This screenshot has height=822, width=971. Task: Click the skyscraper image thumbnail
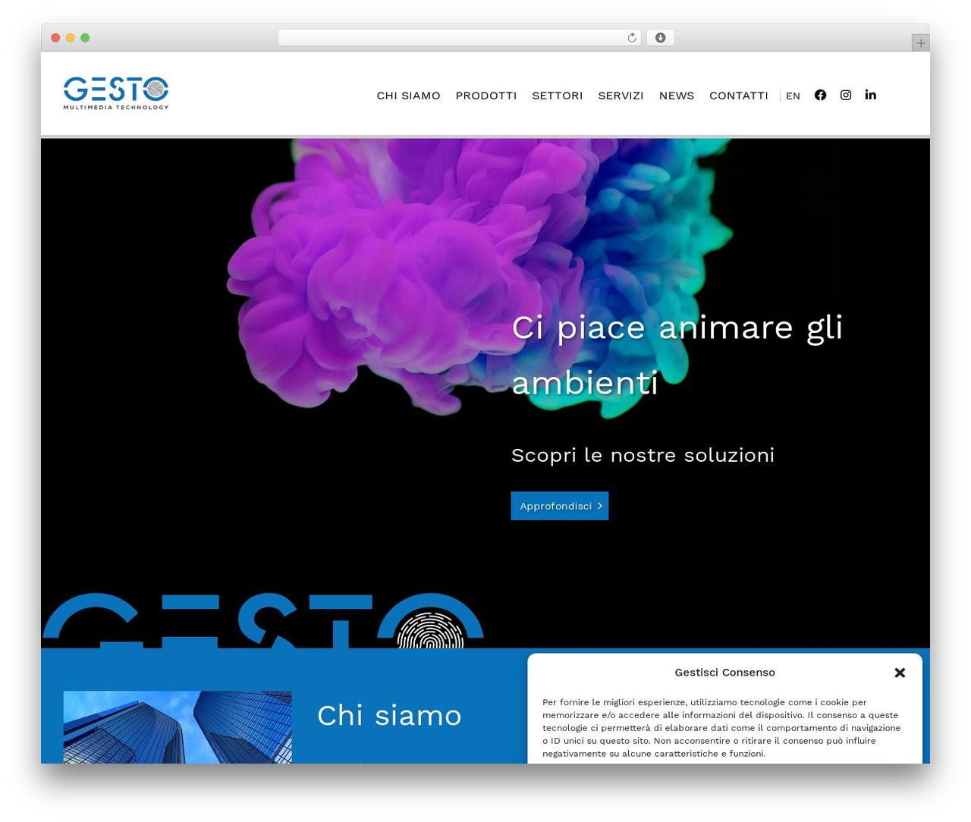(x=178, y=727)
